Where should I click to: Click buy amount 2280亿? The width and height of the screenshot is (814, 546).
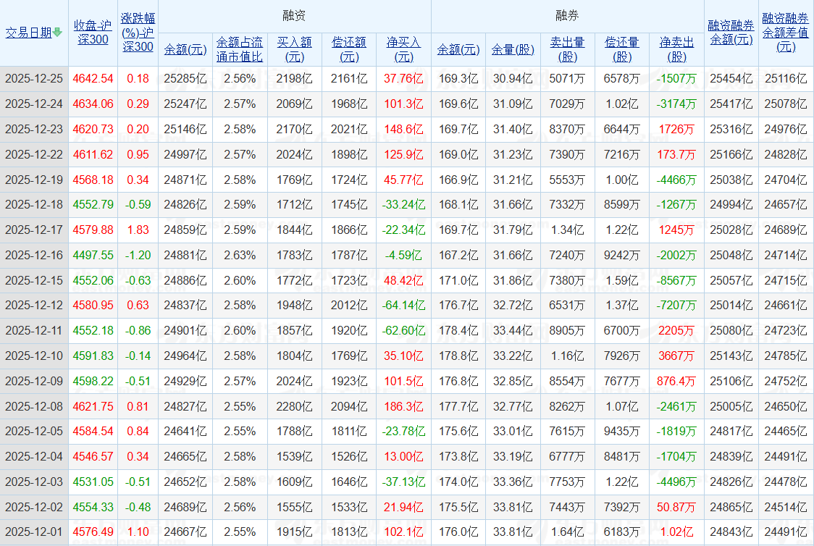[294, 406]
